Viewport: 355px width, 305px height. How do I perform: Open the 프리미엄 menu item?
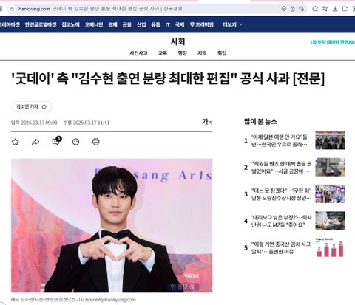click(x=202, y=24)
